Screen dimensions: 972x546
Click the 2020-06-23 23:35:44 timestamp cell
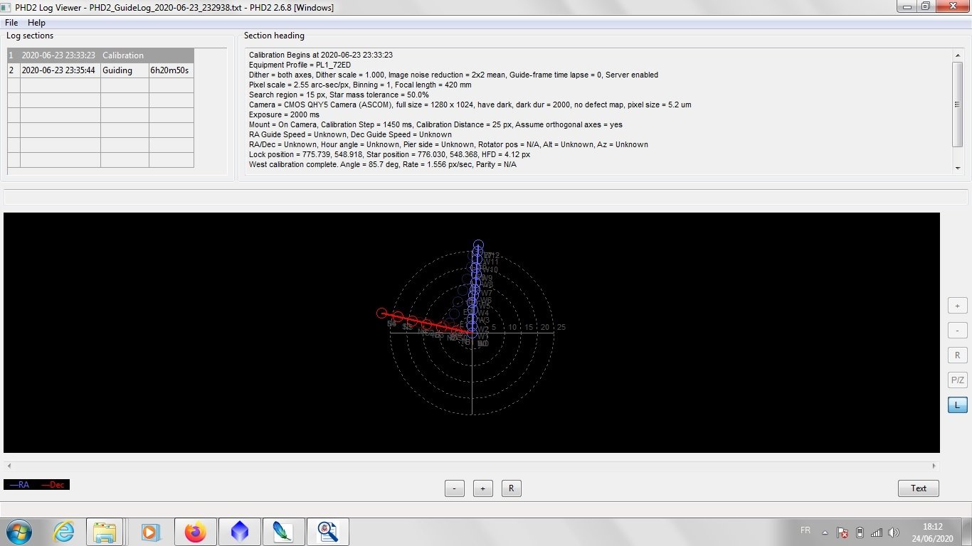click(60, 70)
